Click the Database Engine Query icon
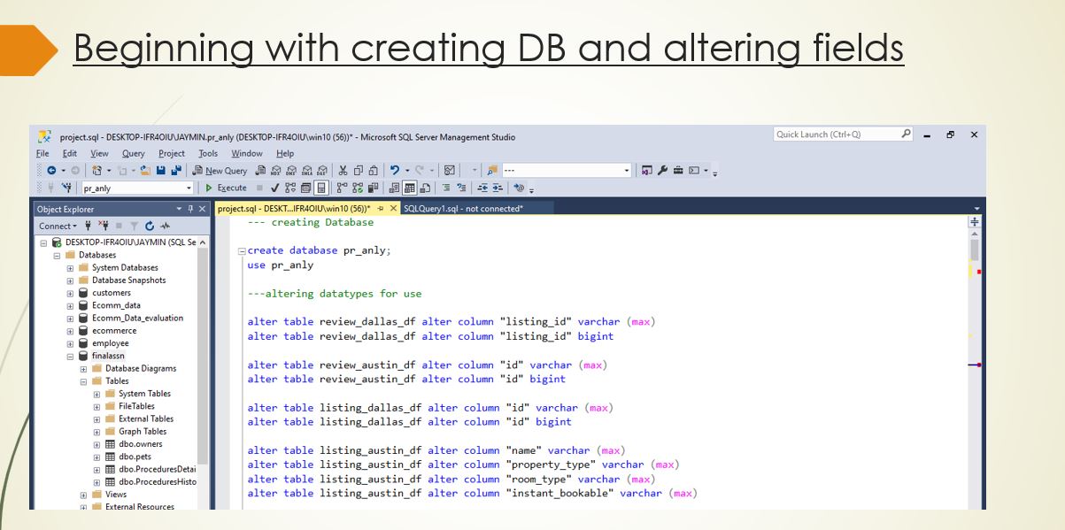This screenshot has width=1065, height=530. 260,171
